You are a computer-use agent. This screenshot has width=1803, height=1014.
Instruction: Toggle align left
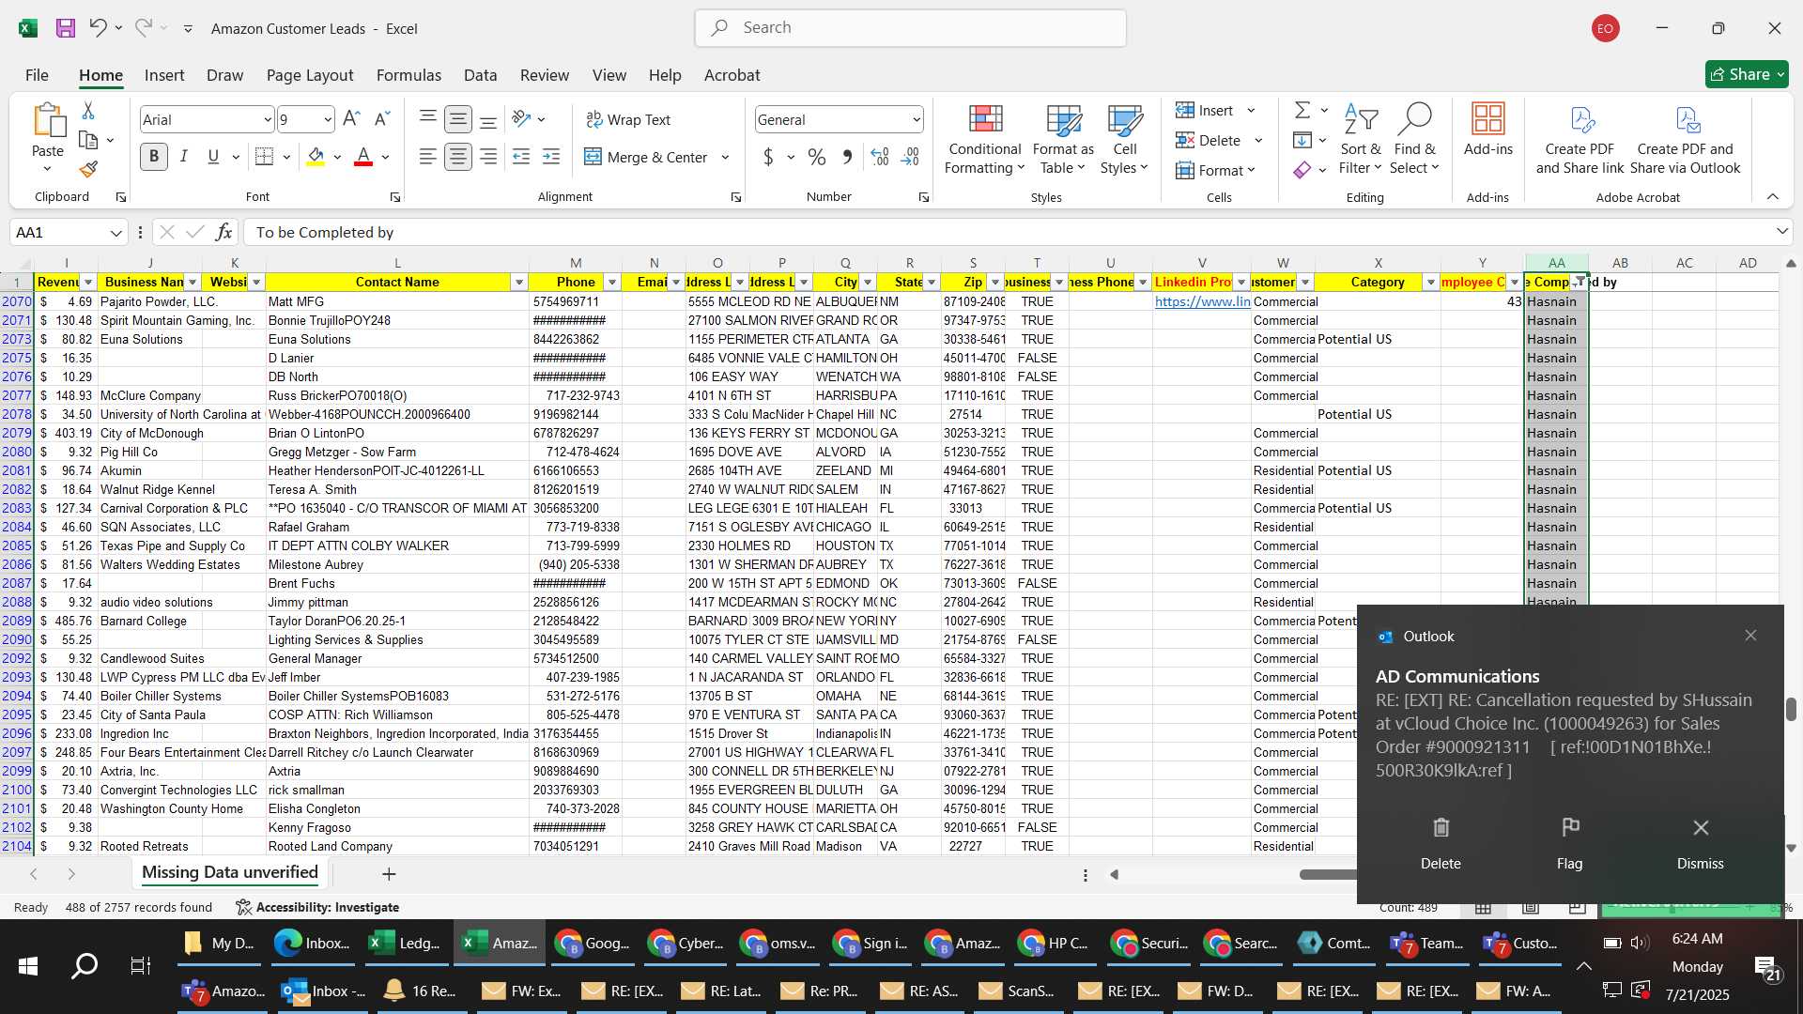click(x=428, y=157)
